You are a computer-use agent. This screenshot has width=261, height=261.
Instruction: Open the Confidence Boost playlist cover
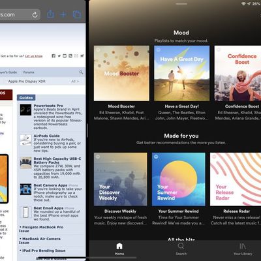(x=238, y=73)
